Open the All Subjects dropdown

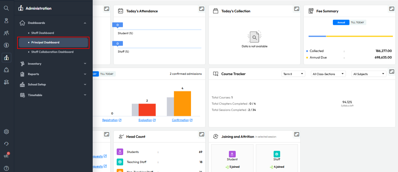pos(369,74)
